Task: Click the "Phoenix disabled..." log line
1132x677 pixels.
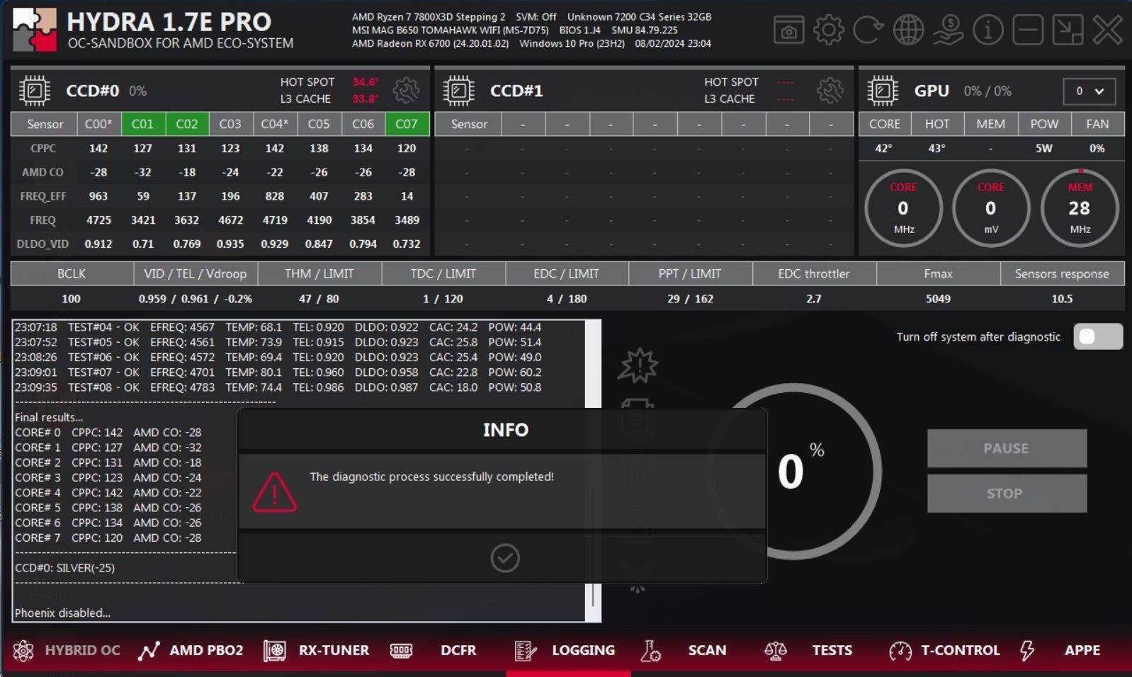Action: 62,613
